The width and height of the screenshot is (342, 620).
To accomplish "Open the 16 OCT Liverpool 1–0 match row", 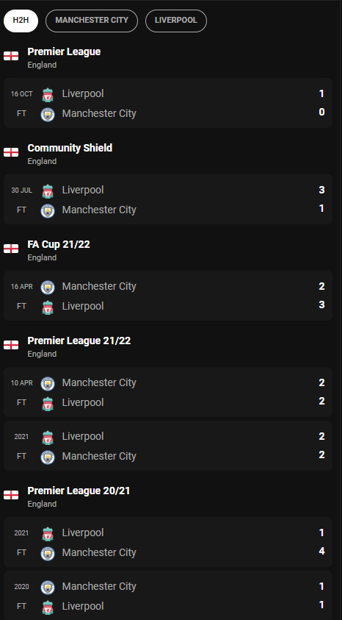I will [x=168, y=103].
